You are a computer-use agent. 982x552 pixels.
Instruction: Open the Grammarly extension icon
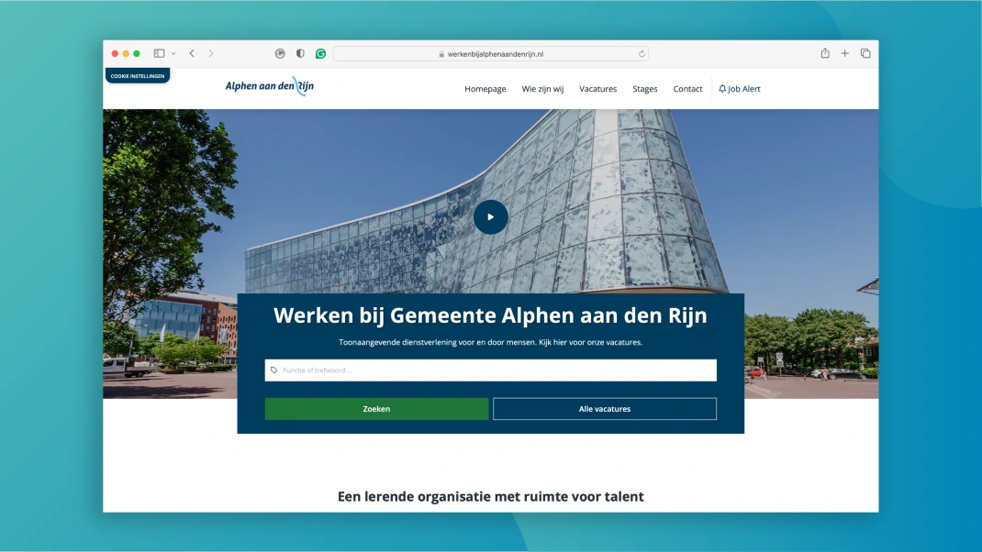tap(320, 54)
